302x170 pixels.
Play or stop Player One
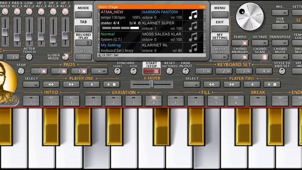[111, 85]
